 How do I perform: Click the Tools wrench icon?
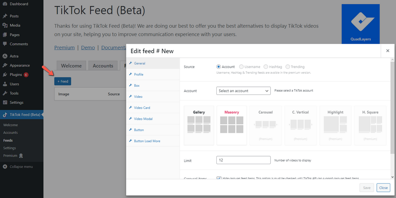pyautogui.click(x=5, y=93)
